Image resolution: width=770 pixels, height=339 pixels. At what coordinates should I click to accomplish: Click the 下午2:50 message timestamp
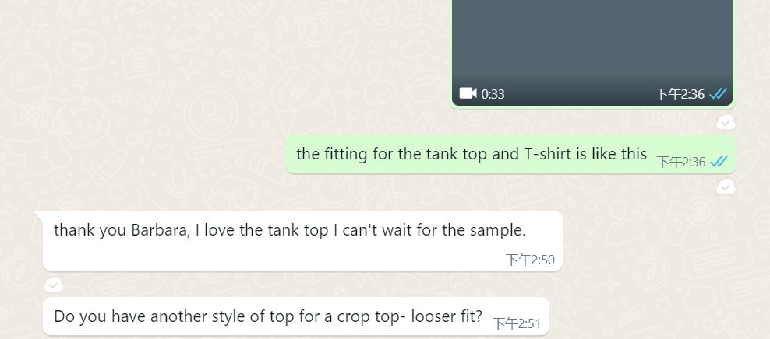(531, 260)
